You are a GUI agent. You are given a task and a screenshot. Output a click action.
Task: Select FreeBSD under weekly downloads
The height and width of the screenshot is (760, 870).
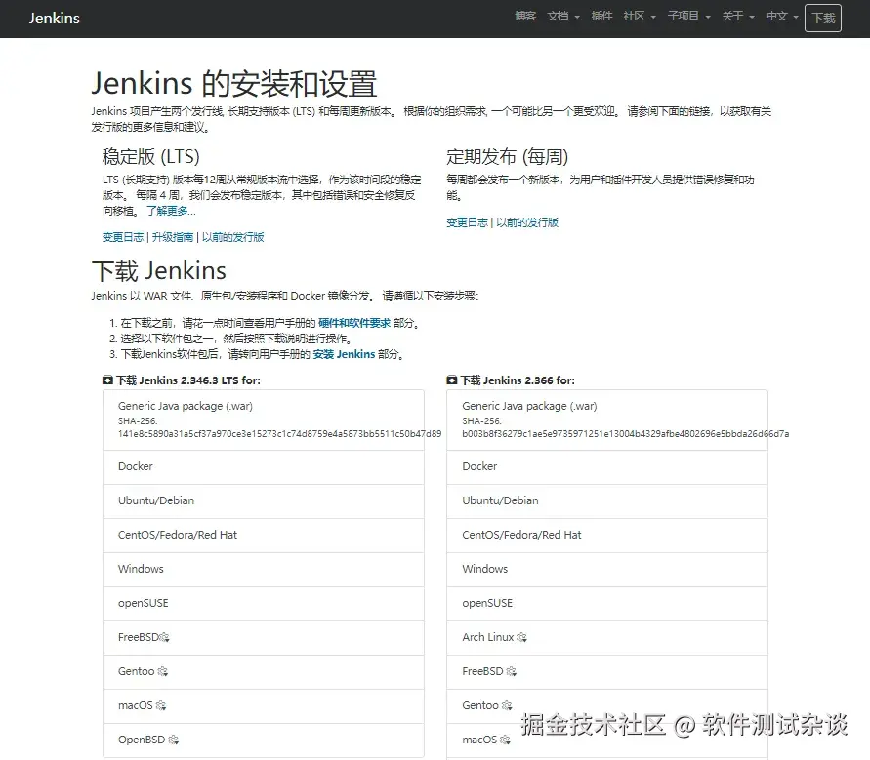607,672
